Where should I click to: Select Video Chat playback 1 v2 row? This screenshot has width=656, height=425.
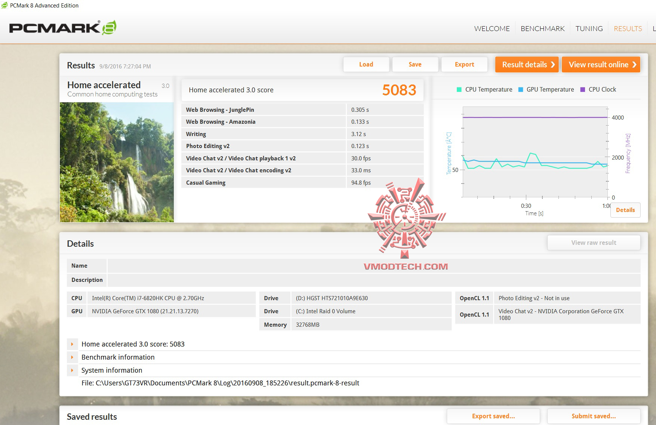[302, 158]
